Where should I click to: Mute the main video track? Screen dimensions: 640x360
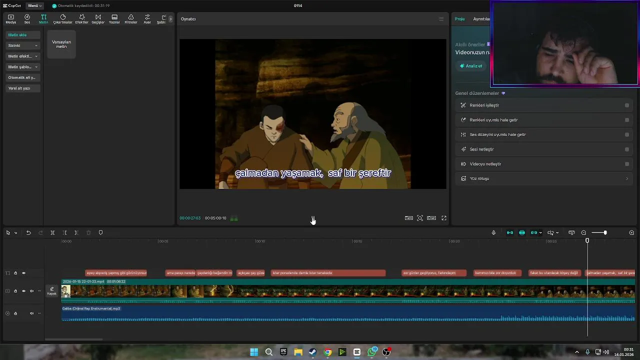(31, 291)
